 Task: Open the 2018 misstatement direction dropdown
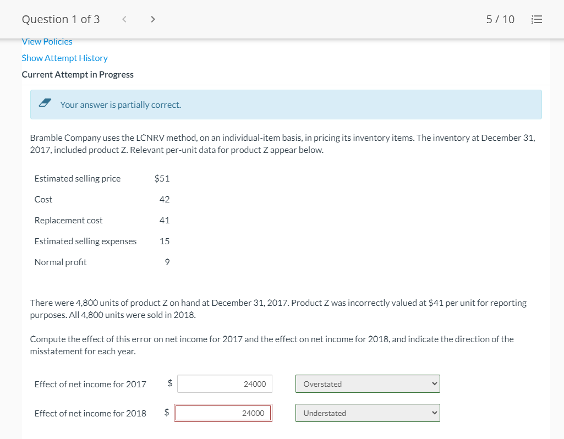click(367, 413)
